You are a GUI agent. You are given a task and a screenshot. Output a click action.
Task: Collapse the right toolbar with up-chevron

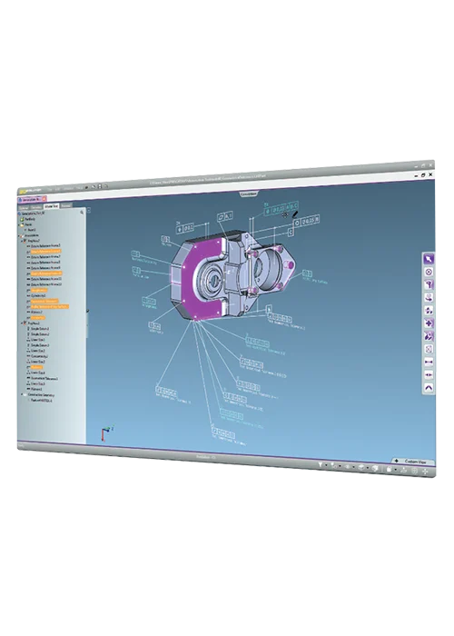pyautogui.click(x=429, y=388)
